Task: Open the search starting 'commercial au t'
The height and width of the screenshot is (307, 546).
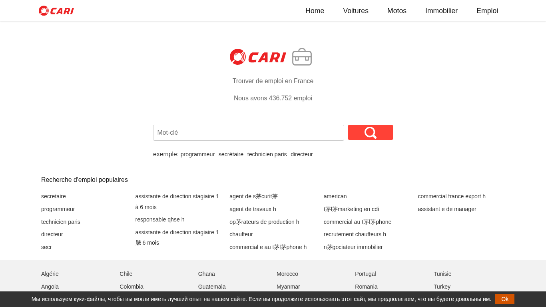Action: [358, 222]
